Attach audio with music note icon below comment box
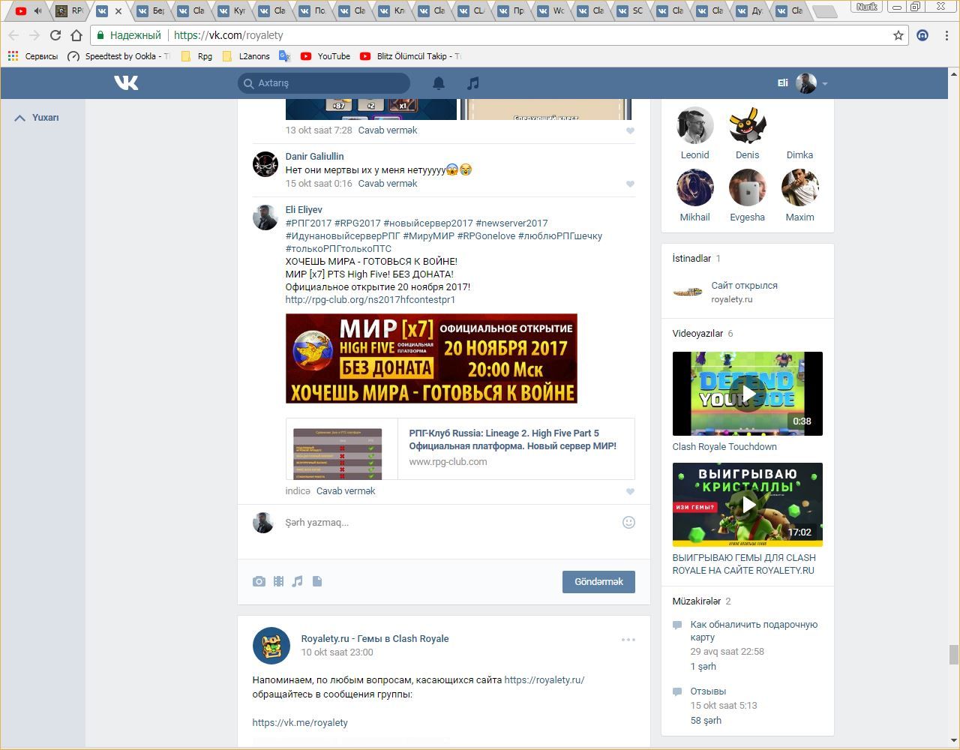Image resolution: width=960 pixels, height=750 pixels. tap(298, 581)
